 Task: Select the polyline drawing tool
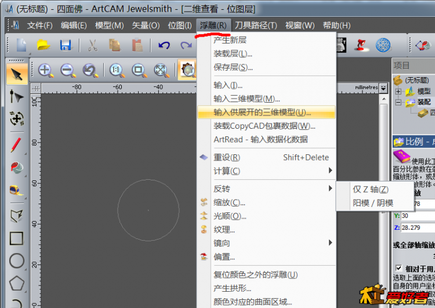pyautogui.click(x=16, y=216)
